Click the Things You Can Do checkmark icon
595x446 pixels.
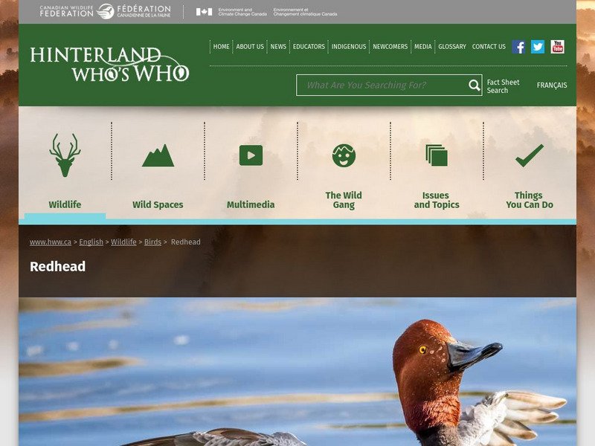point(530,155)
